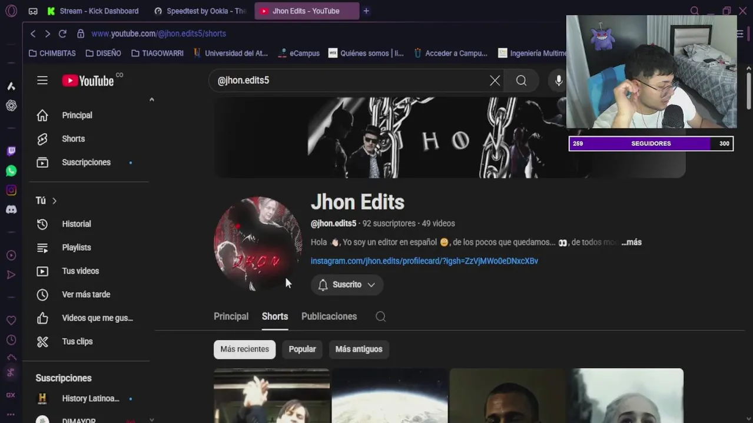Open the Aria AI icon in Opera sidebar
The height and width of the screenshot is (423, 753).
(11, 86)
